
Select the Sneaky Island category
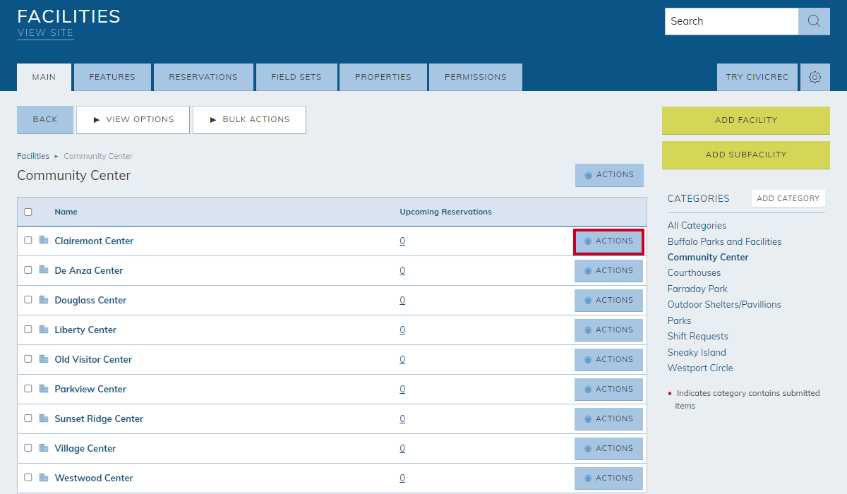[x=697, y=352]
